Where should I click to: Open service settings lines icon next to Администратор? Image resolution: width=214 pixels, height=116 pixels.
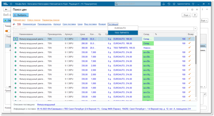click(193, 4)
